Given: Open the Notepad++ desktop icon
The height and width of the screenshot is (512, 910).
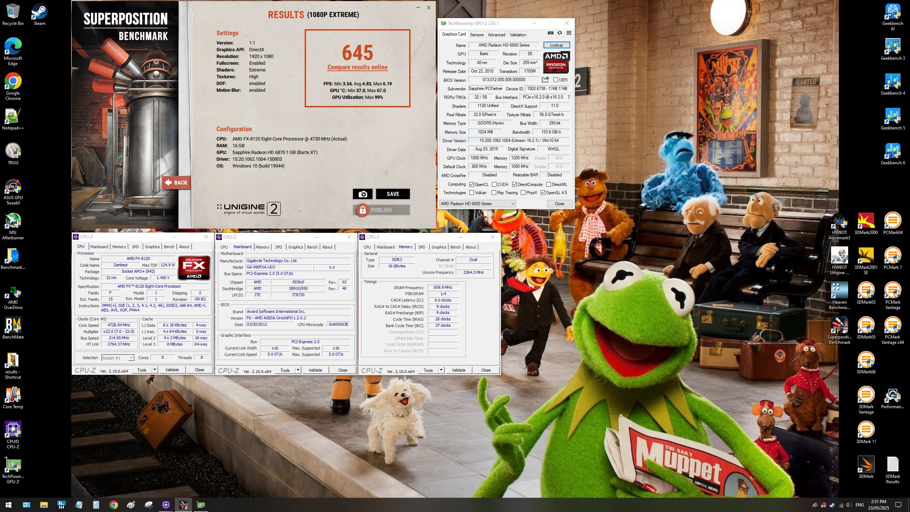Looking at the screenshot, I should [13, 119].
